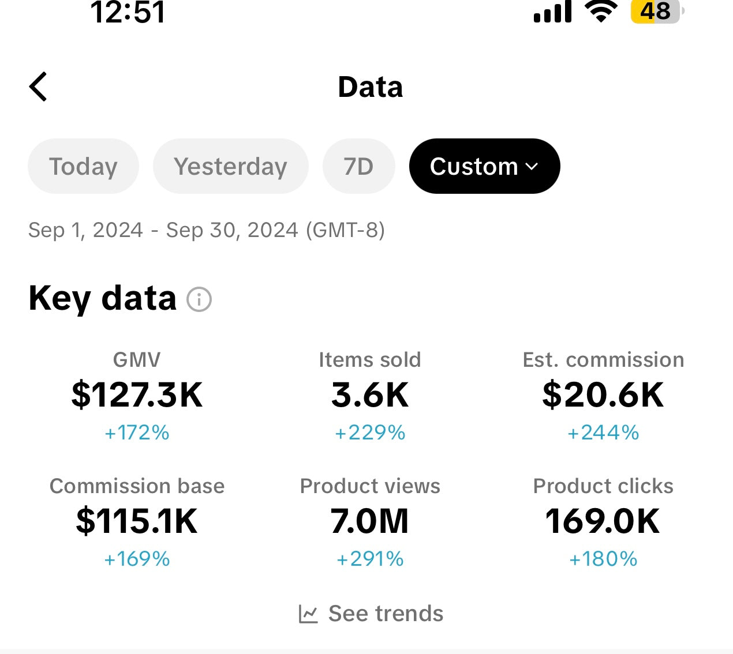Tap the Commission base $115.1K metric

pos(137,523)
